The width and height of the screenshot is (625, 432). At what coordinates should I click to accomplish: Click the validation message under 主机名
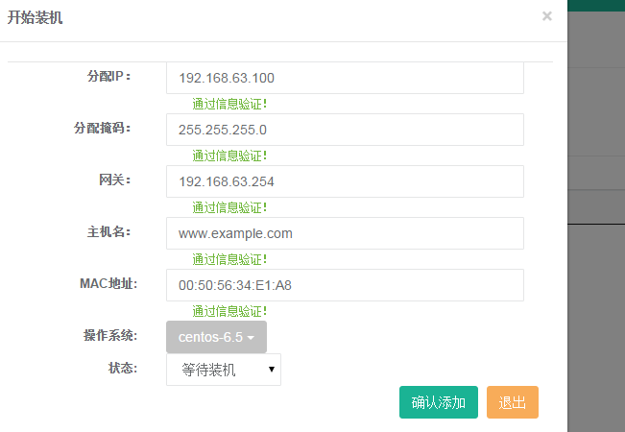click(x=229, y=259)
